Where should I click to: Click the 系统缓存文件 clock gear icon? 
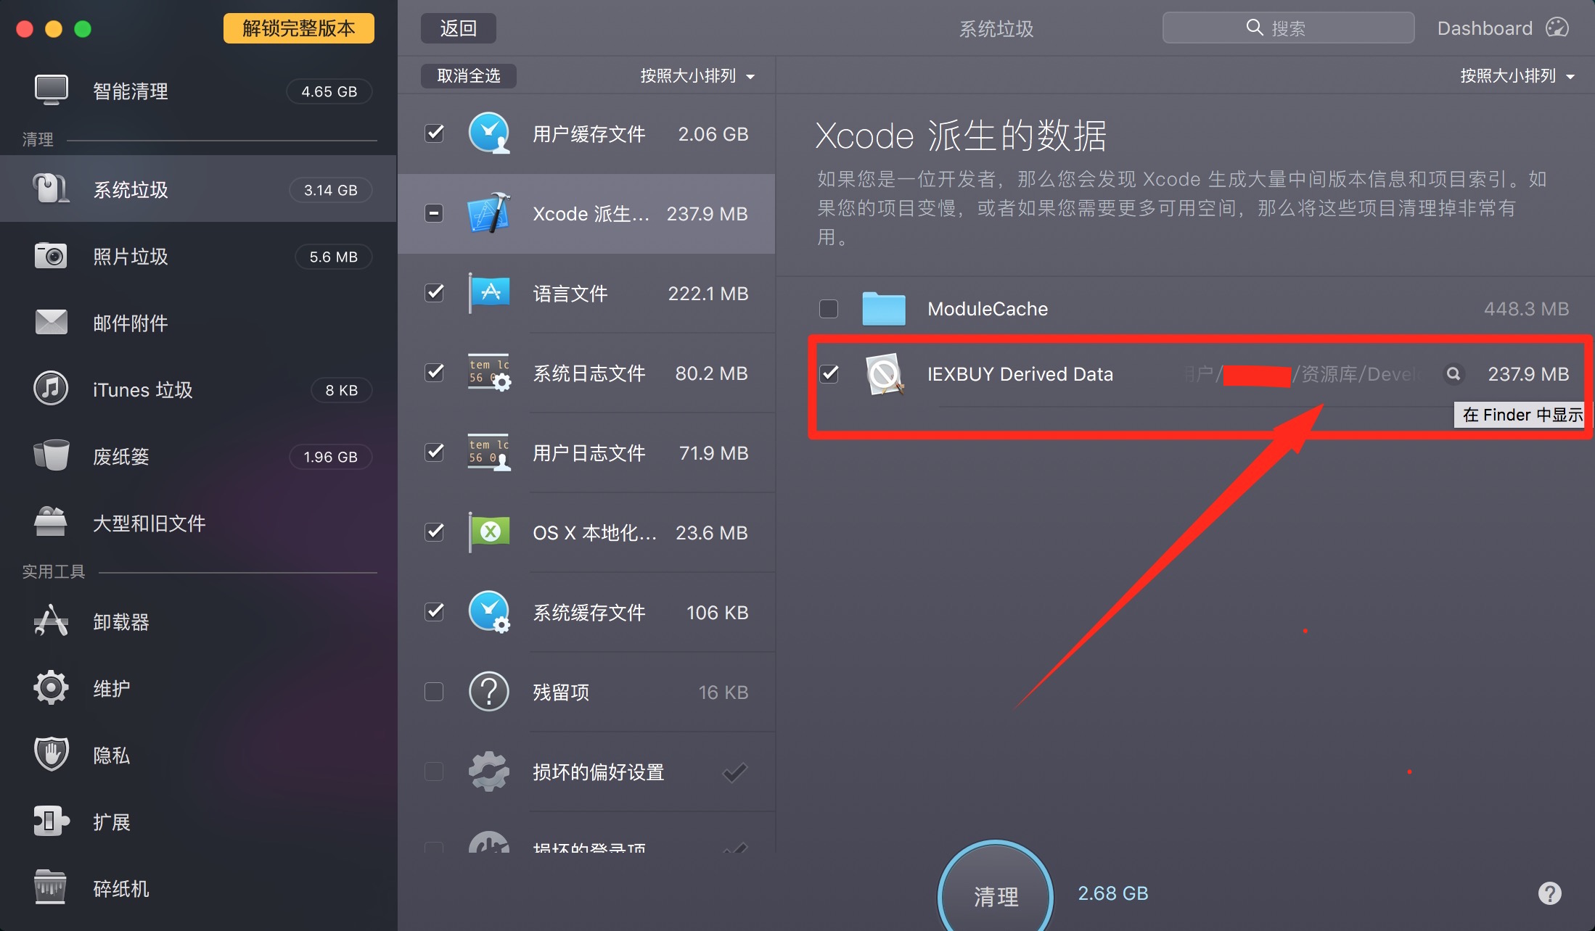489,612
